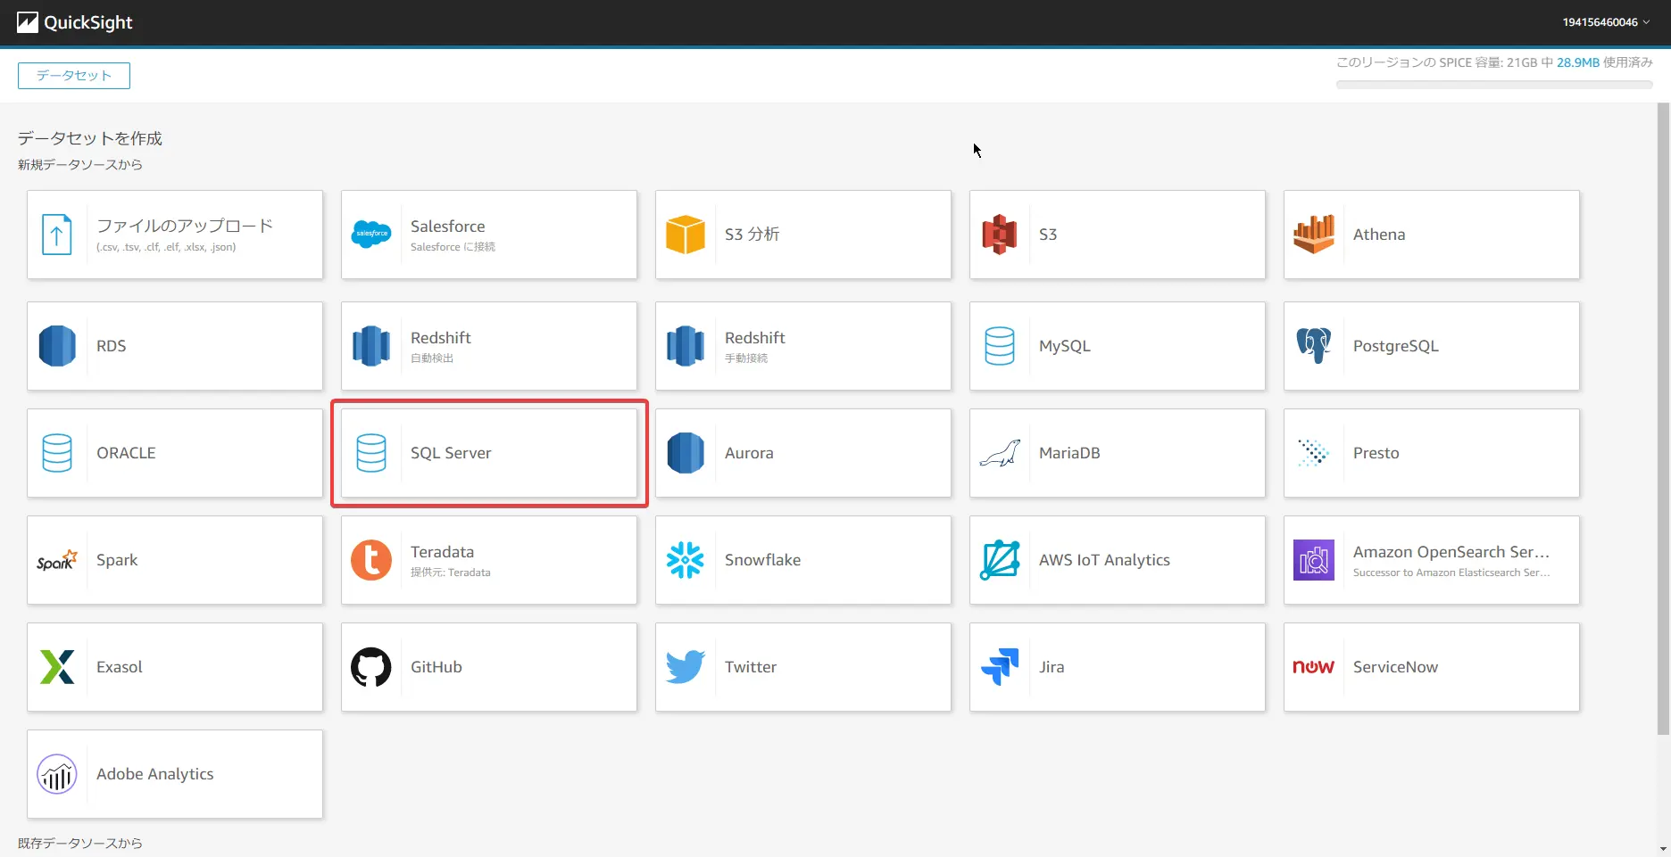
Task: Select Redshift 自動検出 icon
Action: 371,346
